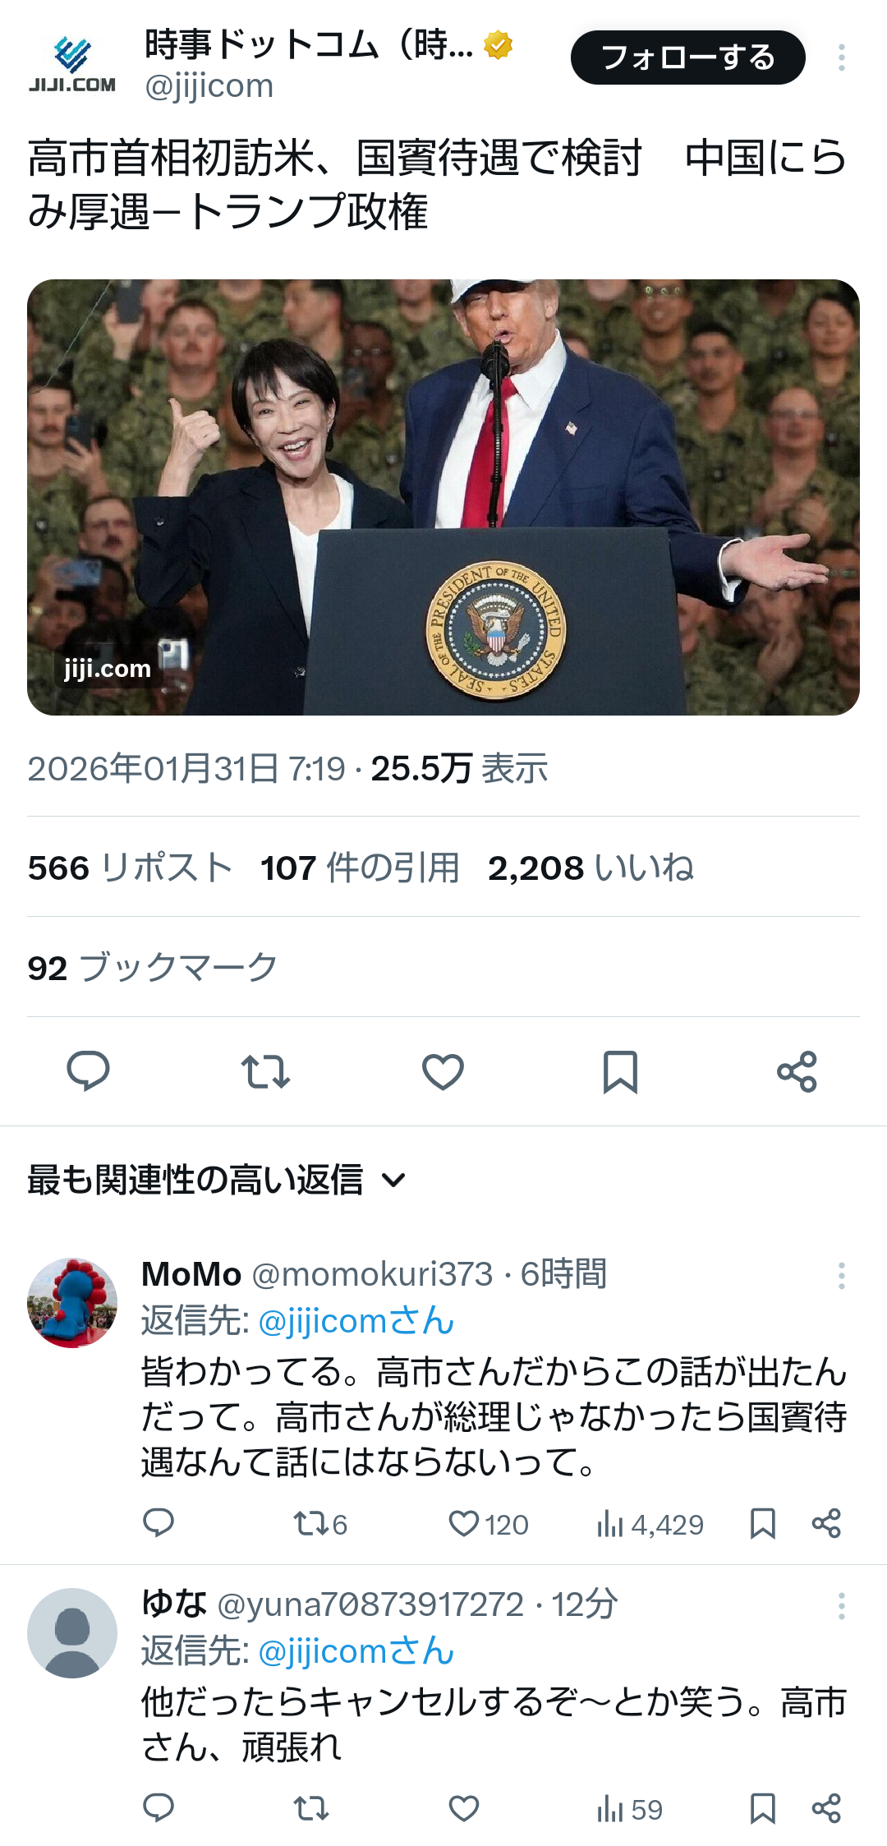887x1846 pixels.
Task: Repost the main jijicom tweet
Action: pos(265,1071)
